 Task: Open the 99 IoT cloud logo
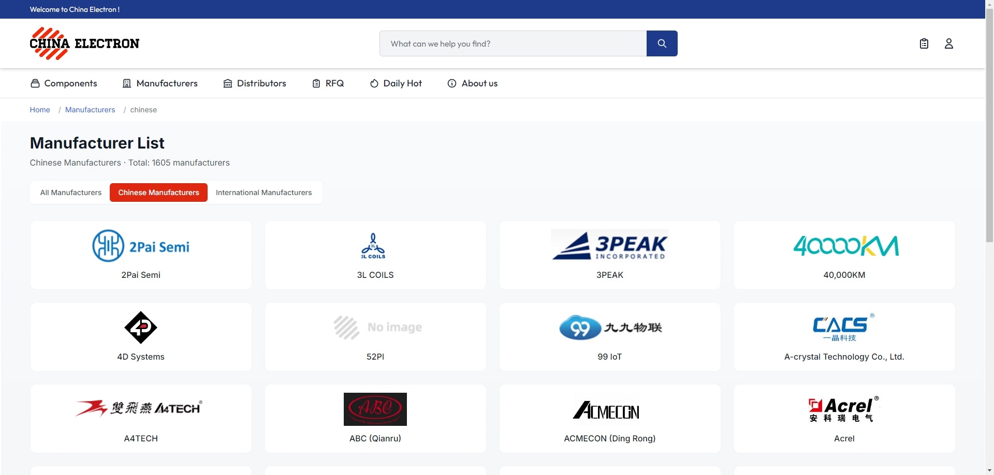pyautogui.click(x=610, y=328)
